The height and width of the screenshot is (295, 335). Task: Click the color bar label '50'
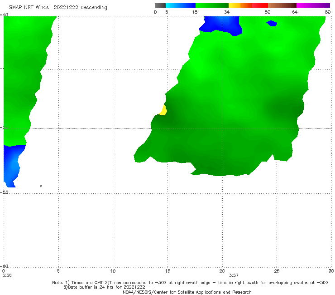point(268,12)
